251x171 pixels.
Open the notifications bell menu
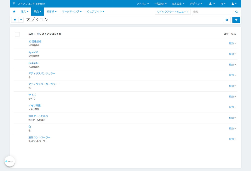point(212,4)
